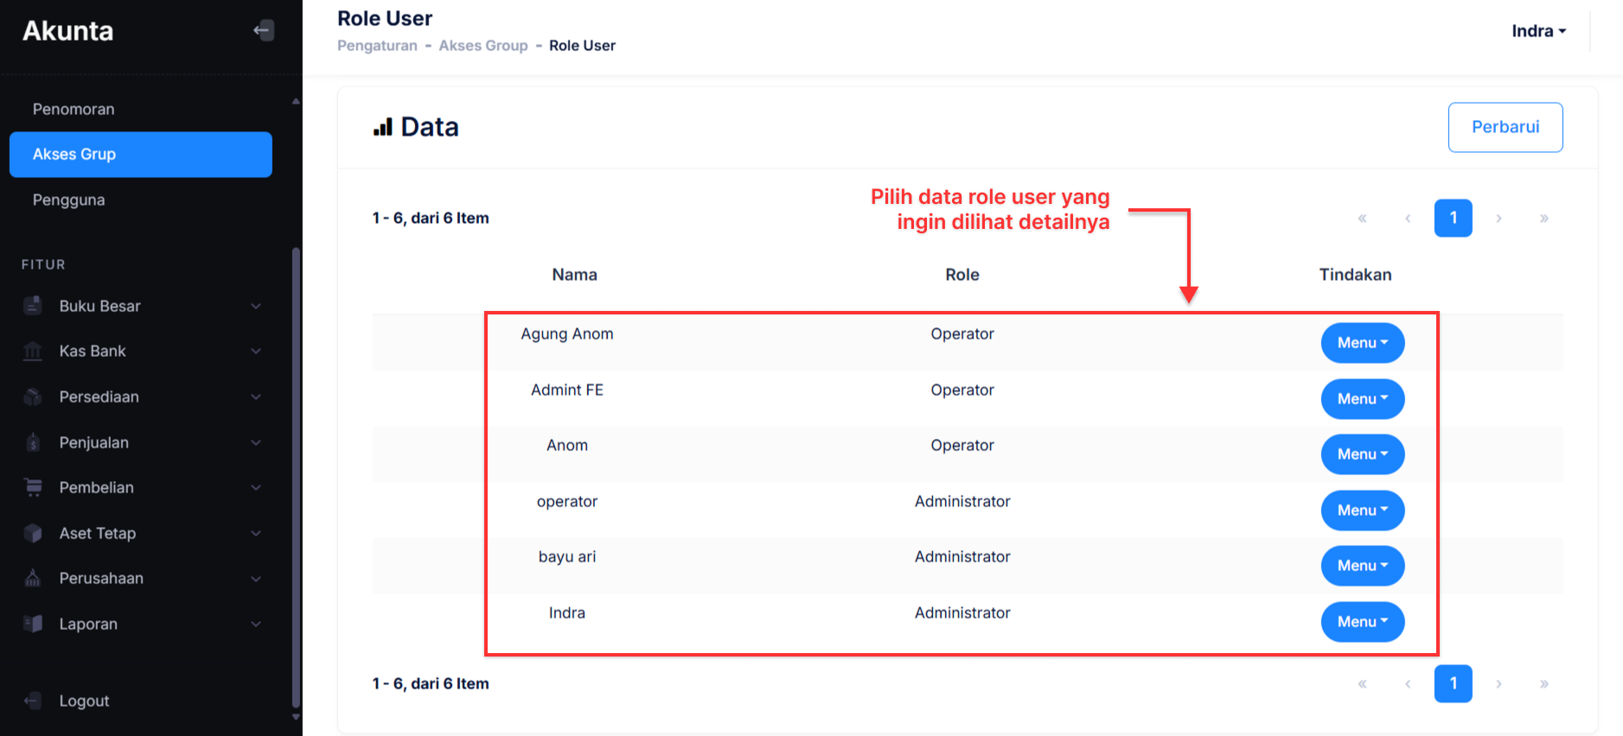Image resolution: width=1623 pixels, height=736 pixels.
Task: Select Penomoran in the sidebar
Action: tap(73, 109)
